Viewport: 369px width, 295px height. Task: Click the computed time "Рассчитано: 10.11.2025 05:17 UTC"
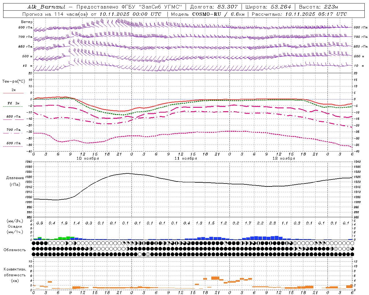click(x=299, y=14)
